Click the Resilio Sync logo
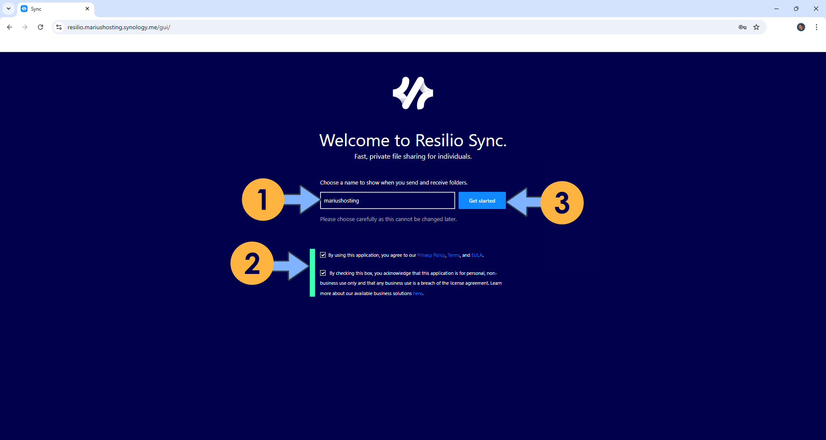 coord(413,93)
